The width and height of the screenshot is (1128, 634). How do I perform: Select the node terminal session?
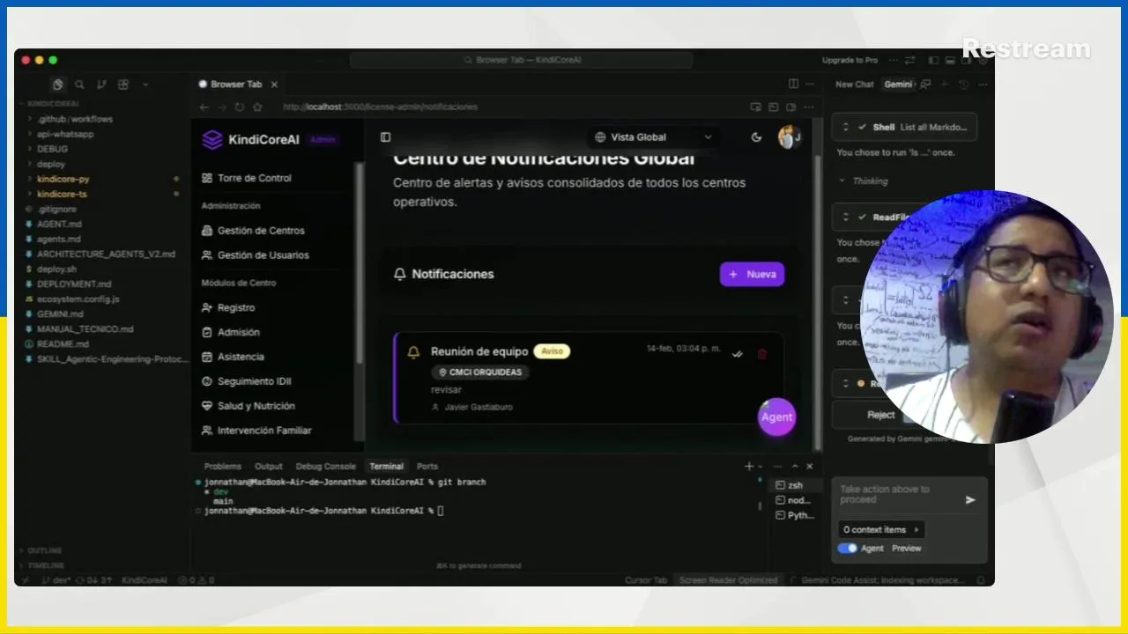796,500
